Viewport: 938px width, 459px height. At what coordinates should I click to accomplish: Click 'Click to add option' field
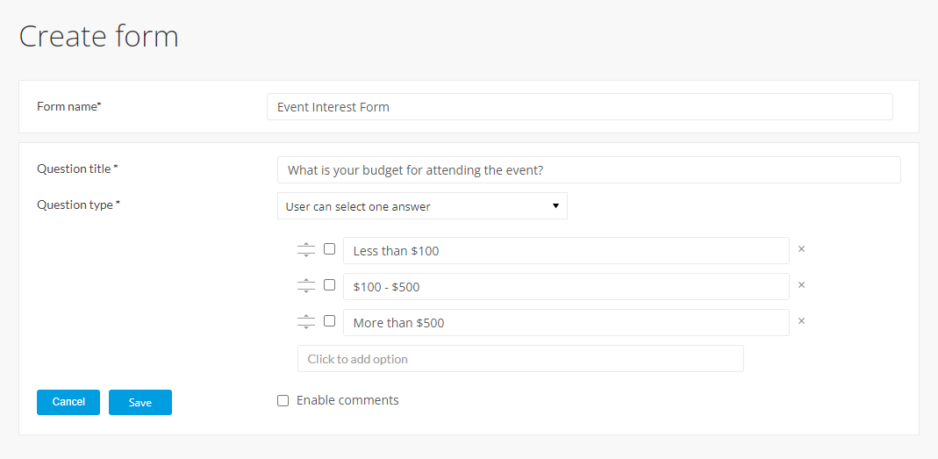point(520,358)
